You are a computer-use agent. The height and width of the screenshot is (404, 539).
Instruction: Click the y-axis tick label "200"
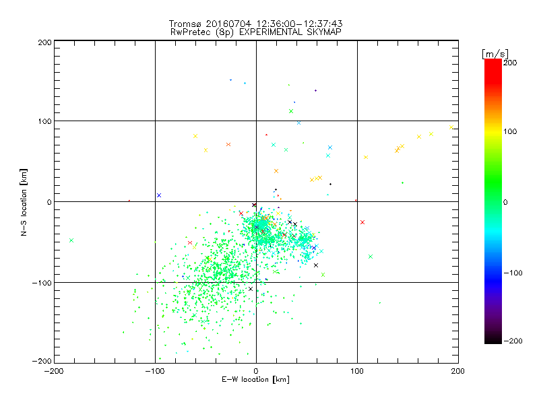pyautogui.click(x=45, y=42)
